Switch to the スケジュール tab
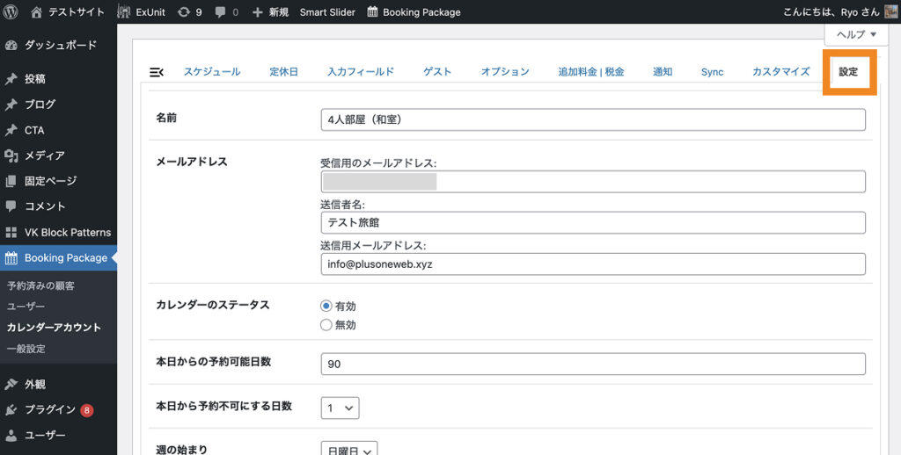 click(211, 72)
